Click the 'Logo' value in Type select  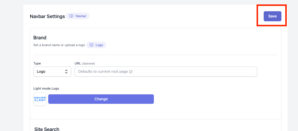pyautogui.click(x=41, y=72)
